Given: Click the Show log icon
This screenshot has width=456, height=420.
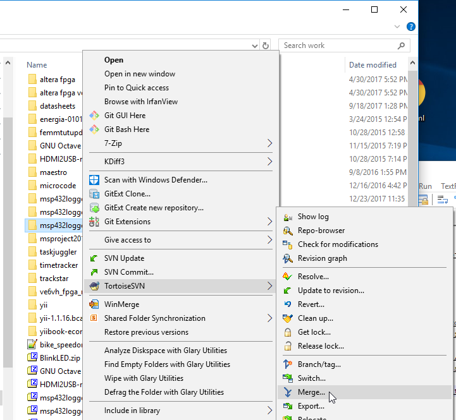Looking at the screenshot, I should (x=288, y=217).
